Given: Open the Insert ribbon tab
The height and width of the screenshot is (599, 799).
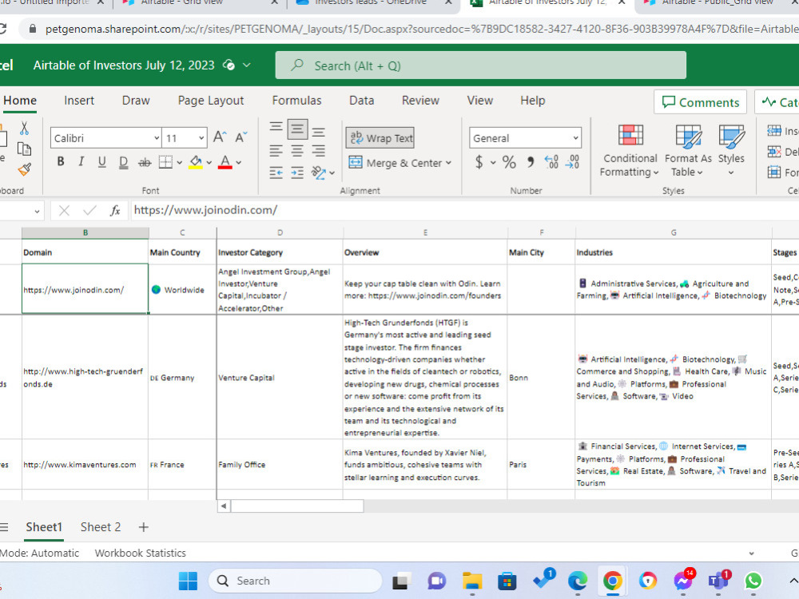Looking at the screenshot, I should pos(79,101).
